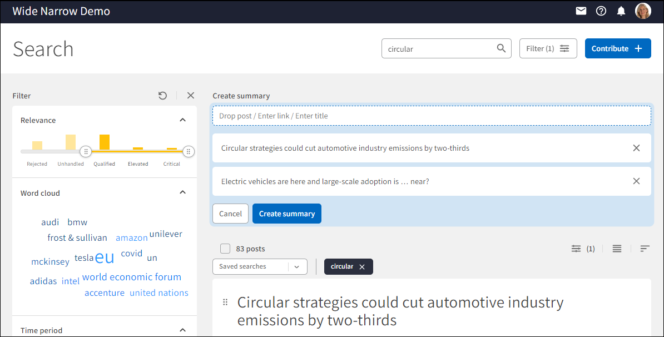Dismiss the Electric vehicles summary item
664x337 pixels.
(636, 181)
